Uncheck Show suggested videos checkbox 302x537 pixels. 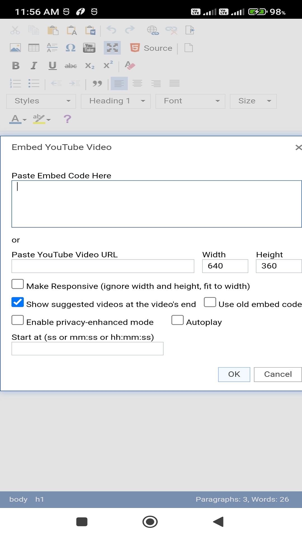tap(18, 302)
